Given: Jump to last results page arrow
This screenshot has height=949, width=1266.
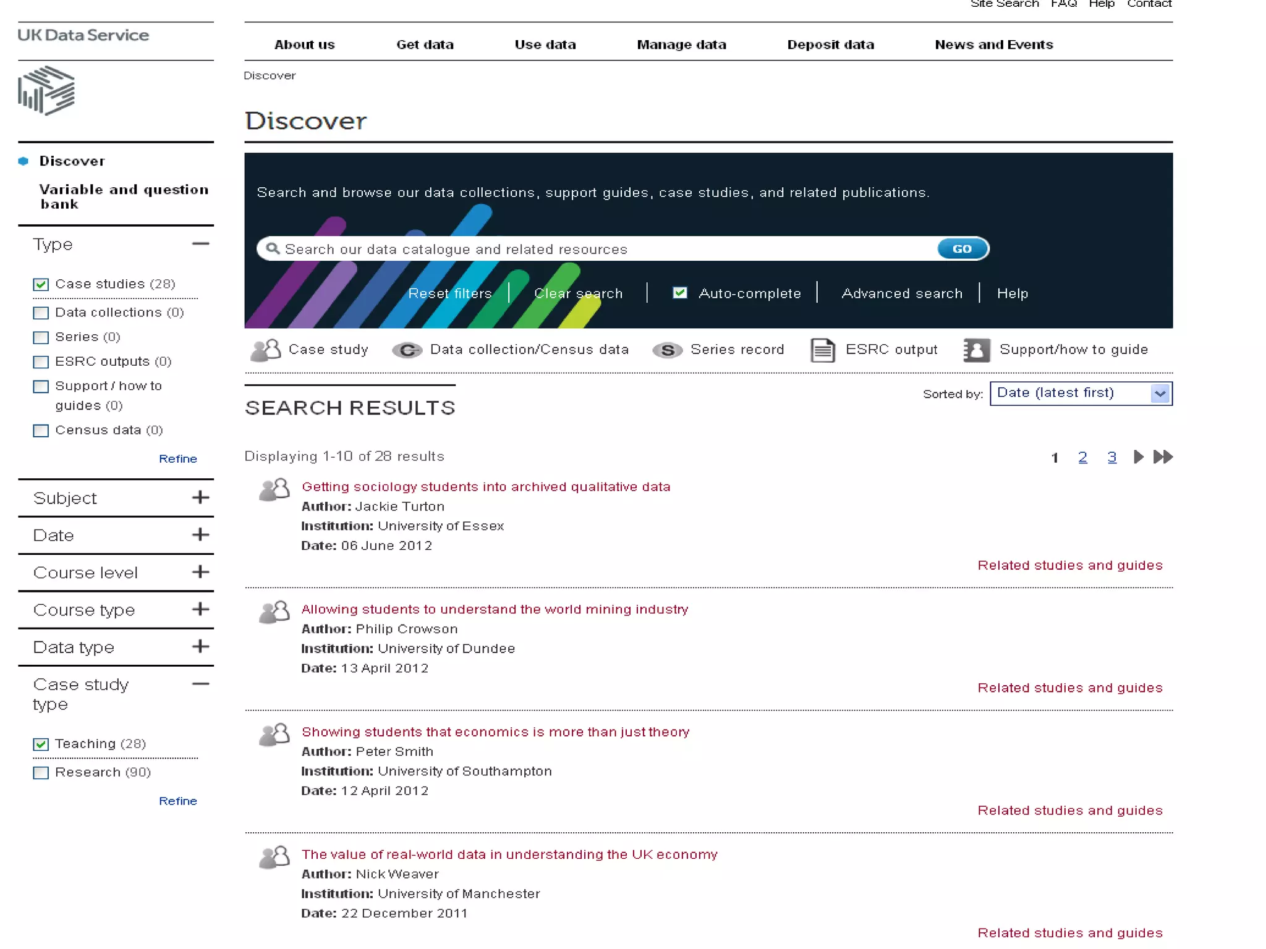Looking at the screenshot, I should [x=1163, y=457].
